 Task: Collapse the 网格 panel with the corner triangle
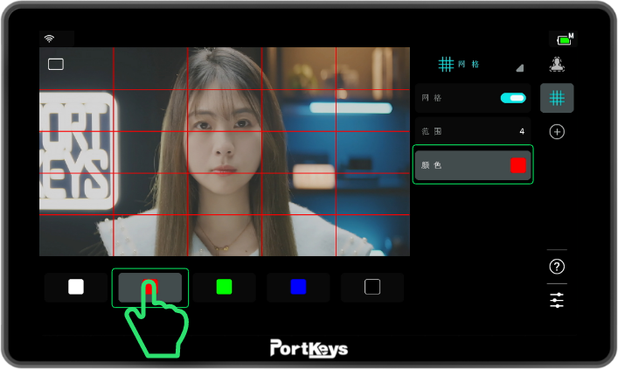point(519,68)
